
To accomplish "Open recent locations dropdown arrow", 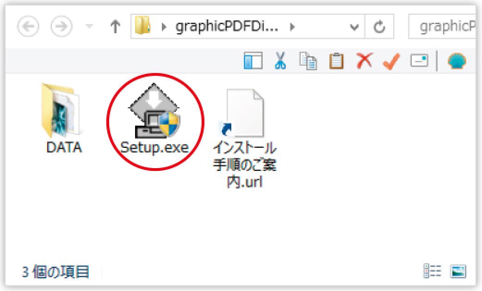I will coord(90,27).
